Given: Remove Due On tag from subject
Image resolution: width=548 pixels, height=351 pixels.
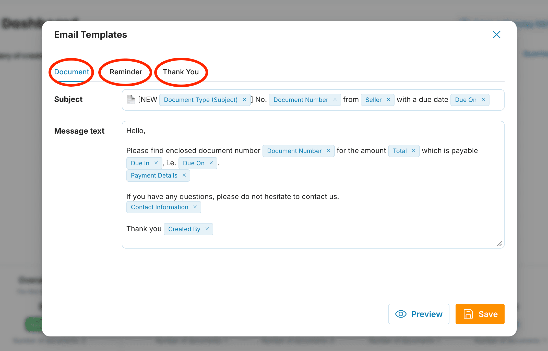Looking at the screenshot, I should [483, 100].
